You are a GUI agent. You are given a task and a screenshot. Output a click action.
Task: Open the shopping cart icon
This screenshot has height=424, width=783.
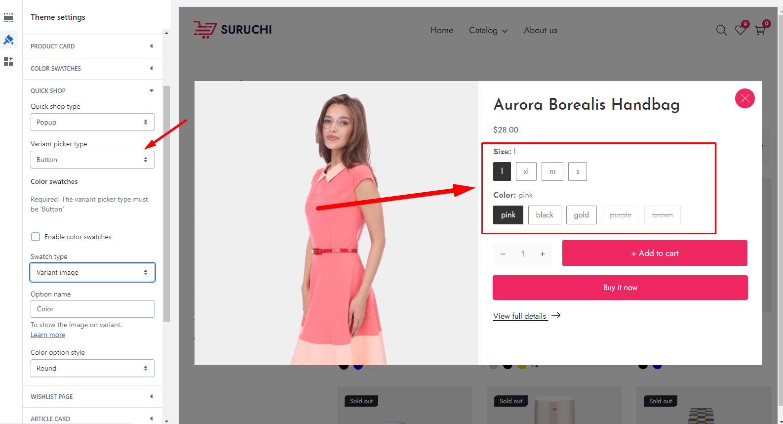coord(760,31)
